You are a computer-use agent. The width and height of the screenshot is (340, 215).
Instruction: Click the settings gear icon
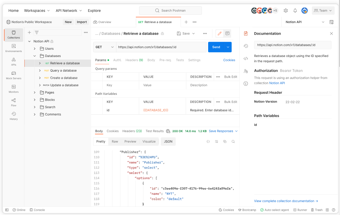coord(286,11)
